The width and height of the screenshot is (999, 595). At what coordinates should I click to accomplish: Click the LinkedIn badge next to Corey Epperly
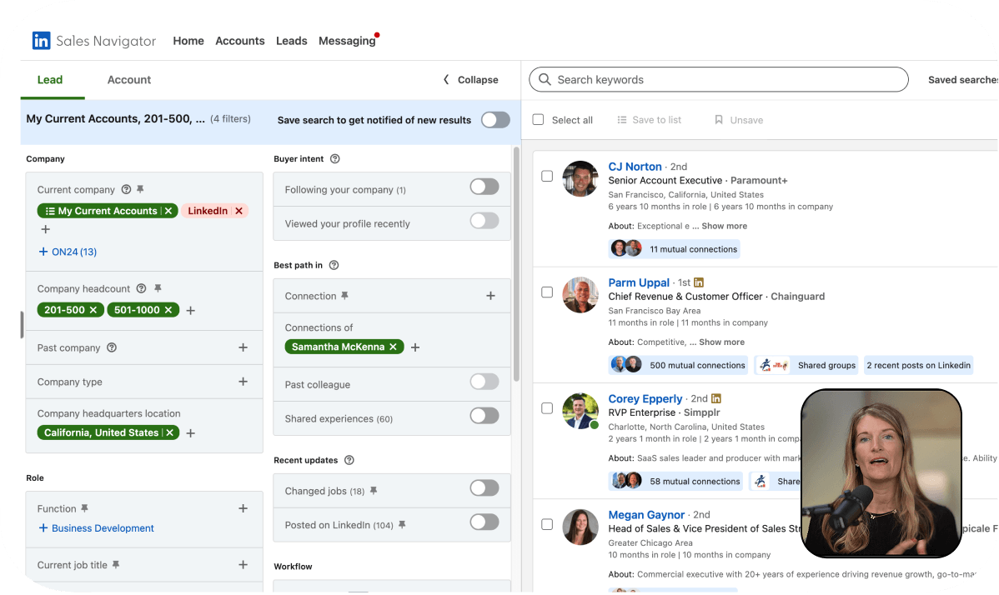[x=716, y=398]
